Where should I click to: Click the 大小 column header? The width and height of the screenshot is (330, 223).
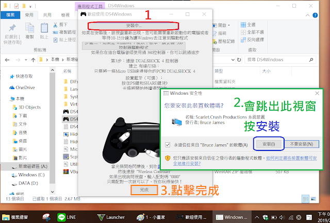pos(266,71)
